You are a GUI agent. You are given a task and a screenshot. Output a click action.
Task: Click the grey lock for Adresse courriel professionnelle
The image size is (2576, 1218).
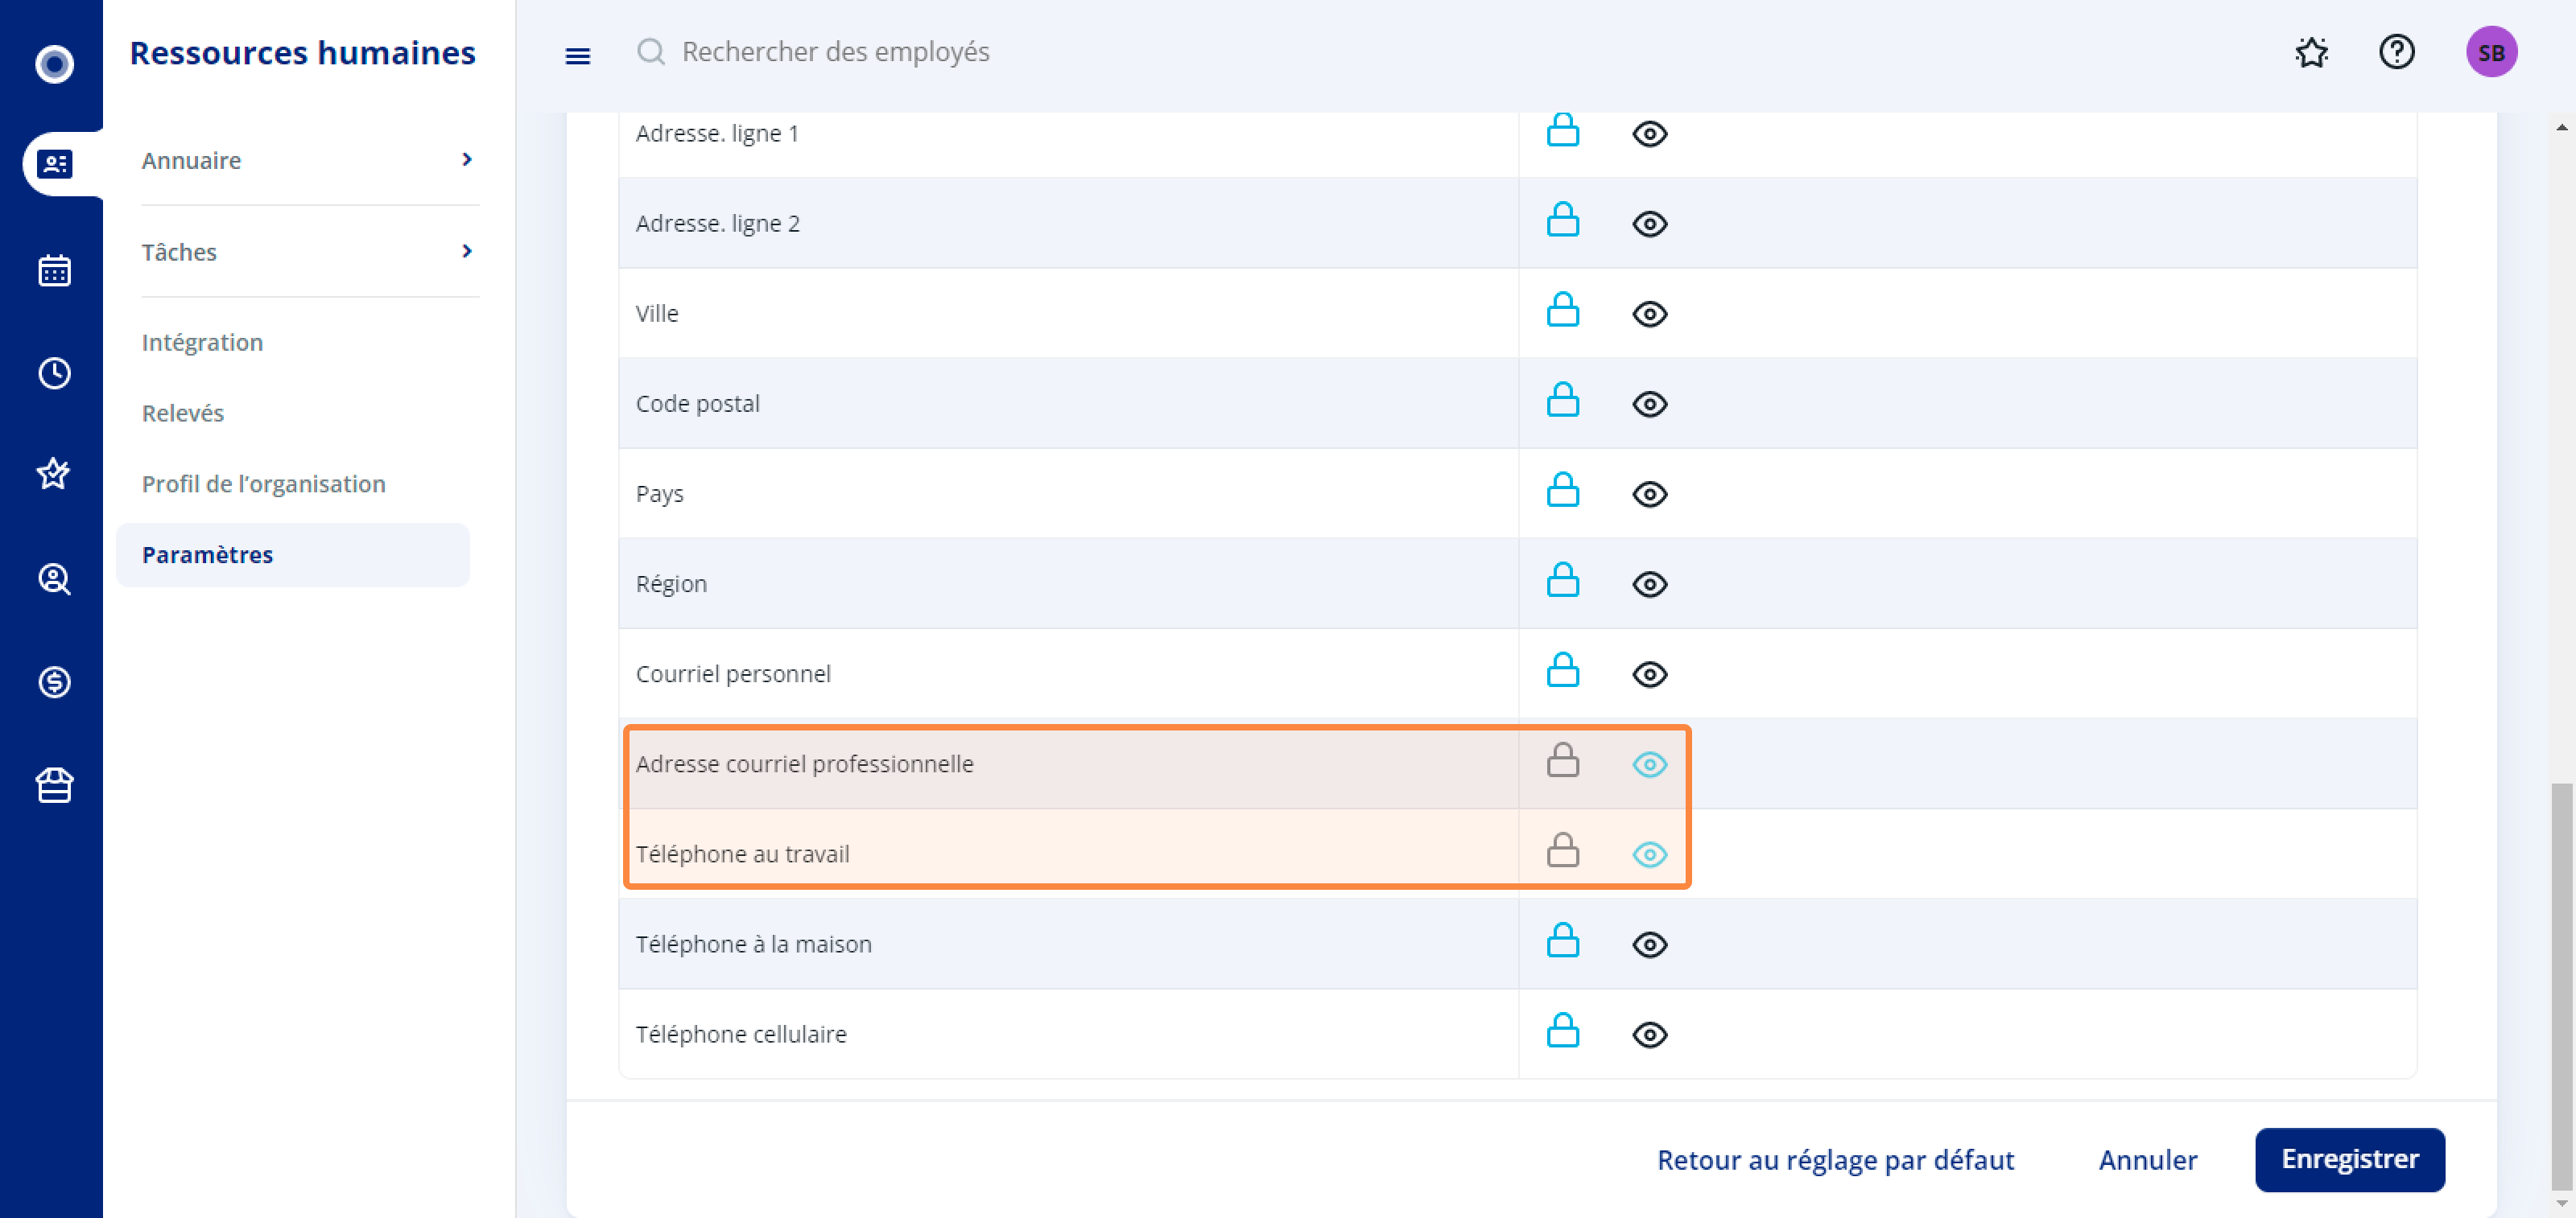[1562, 760]
